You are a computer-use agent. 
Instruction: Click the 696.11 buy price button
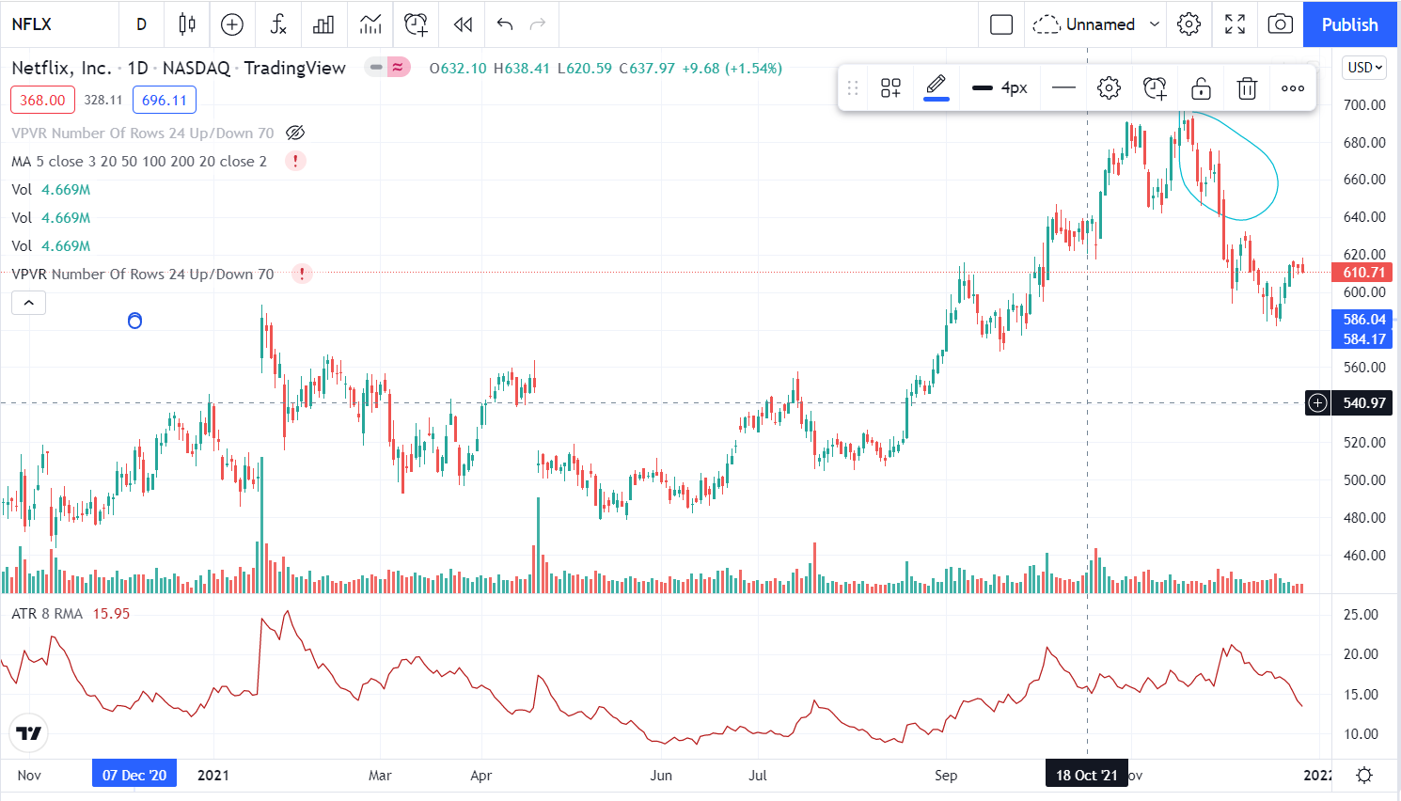pyautogui.click(x=165, y=100)
